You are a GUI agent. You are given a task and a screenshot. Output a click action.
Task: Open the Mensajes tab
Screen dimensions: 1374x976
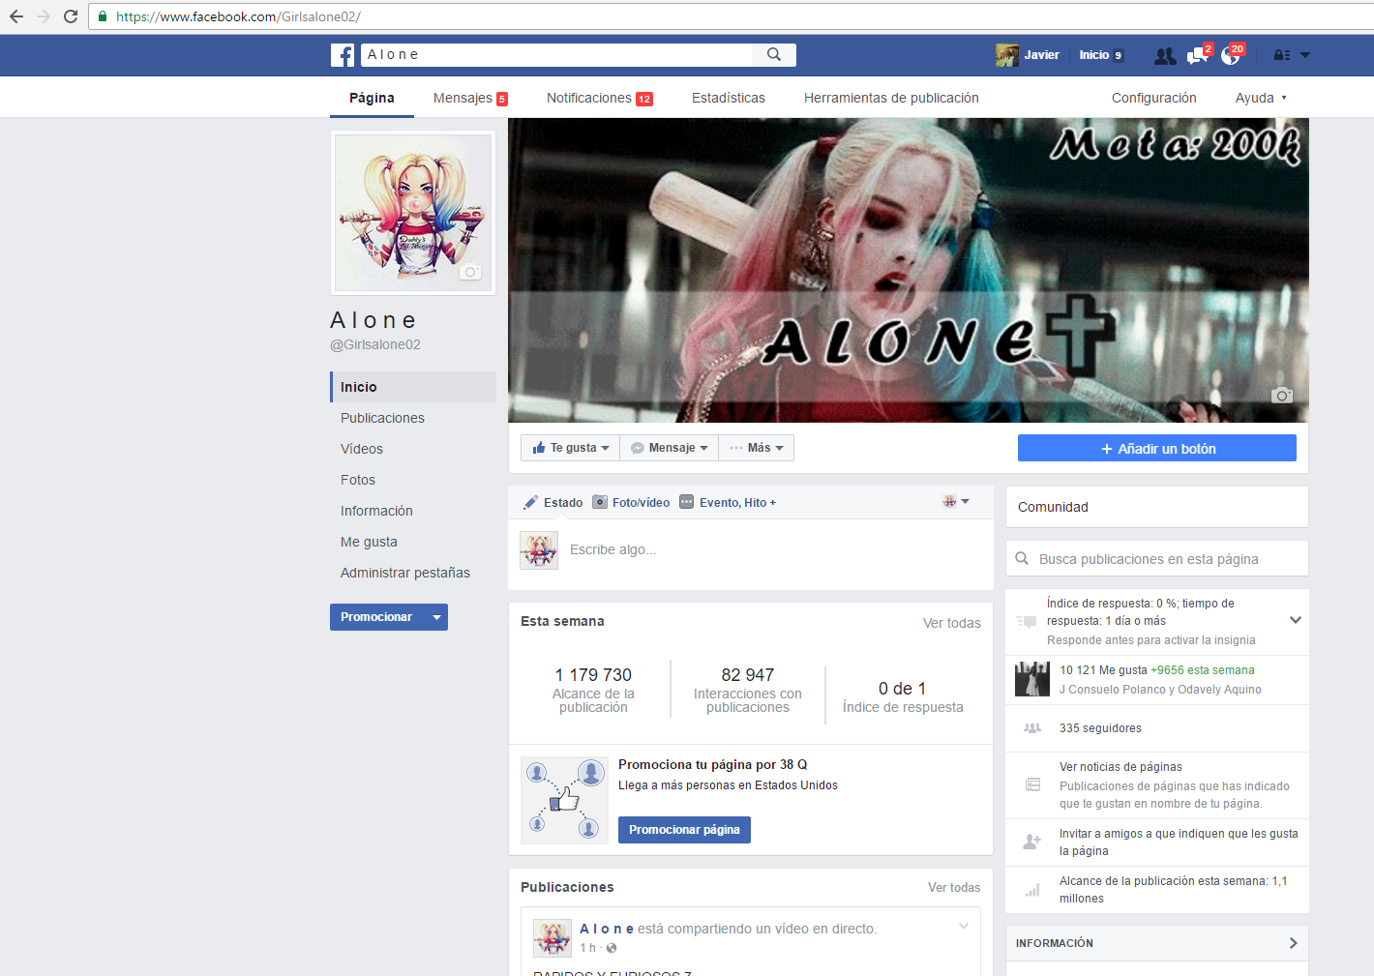[470, 98]
